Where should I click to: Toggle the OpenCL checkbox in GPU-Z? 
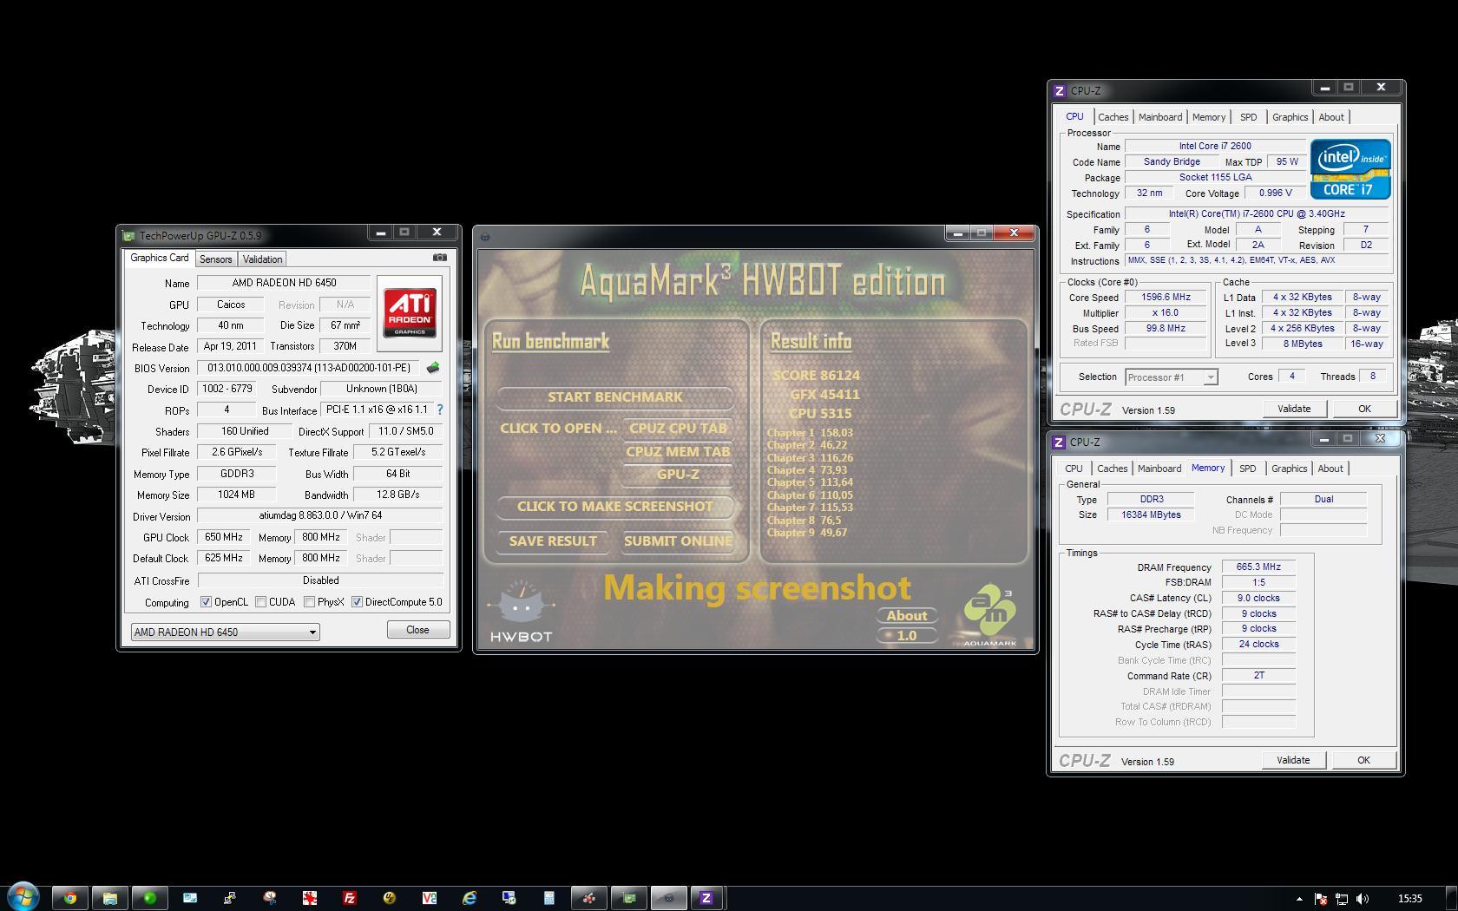click(206, 602)
